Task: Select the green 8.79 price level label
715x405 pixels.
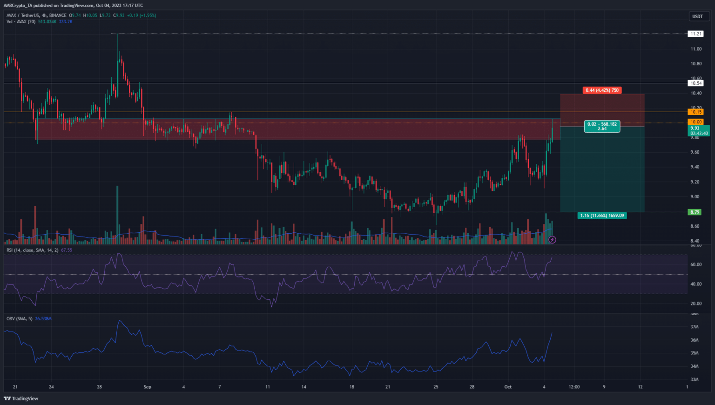Action: click(x=695, y=212)
